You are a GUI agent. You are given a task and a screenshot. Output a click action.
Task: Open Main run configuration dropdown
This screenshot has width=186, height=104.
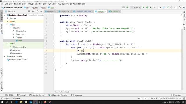135,8
